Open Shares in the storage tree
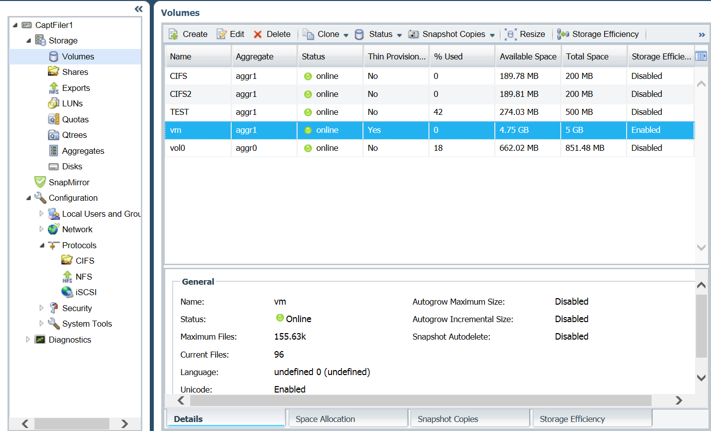711x431 pixels. click(75, 72)
